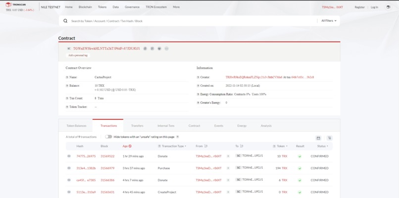Viewport: 399px width, 198px height.
Task: Click the To column filter icon
Action: 242,146
